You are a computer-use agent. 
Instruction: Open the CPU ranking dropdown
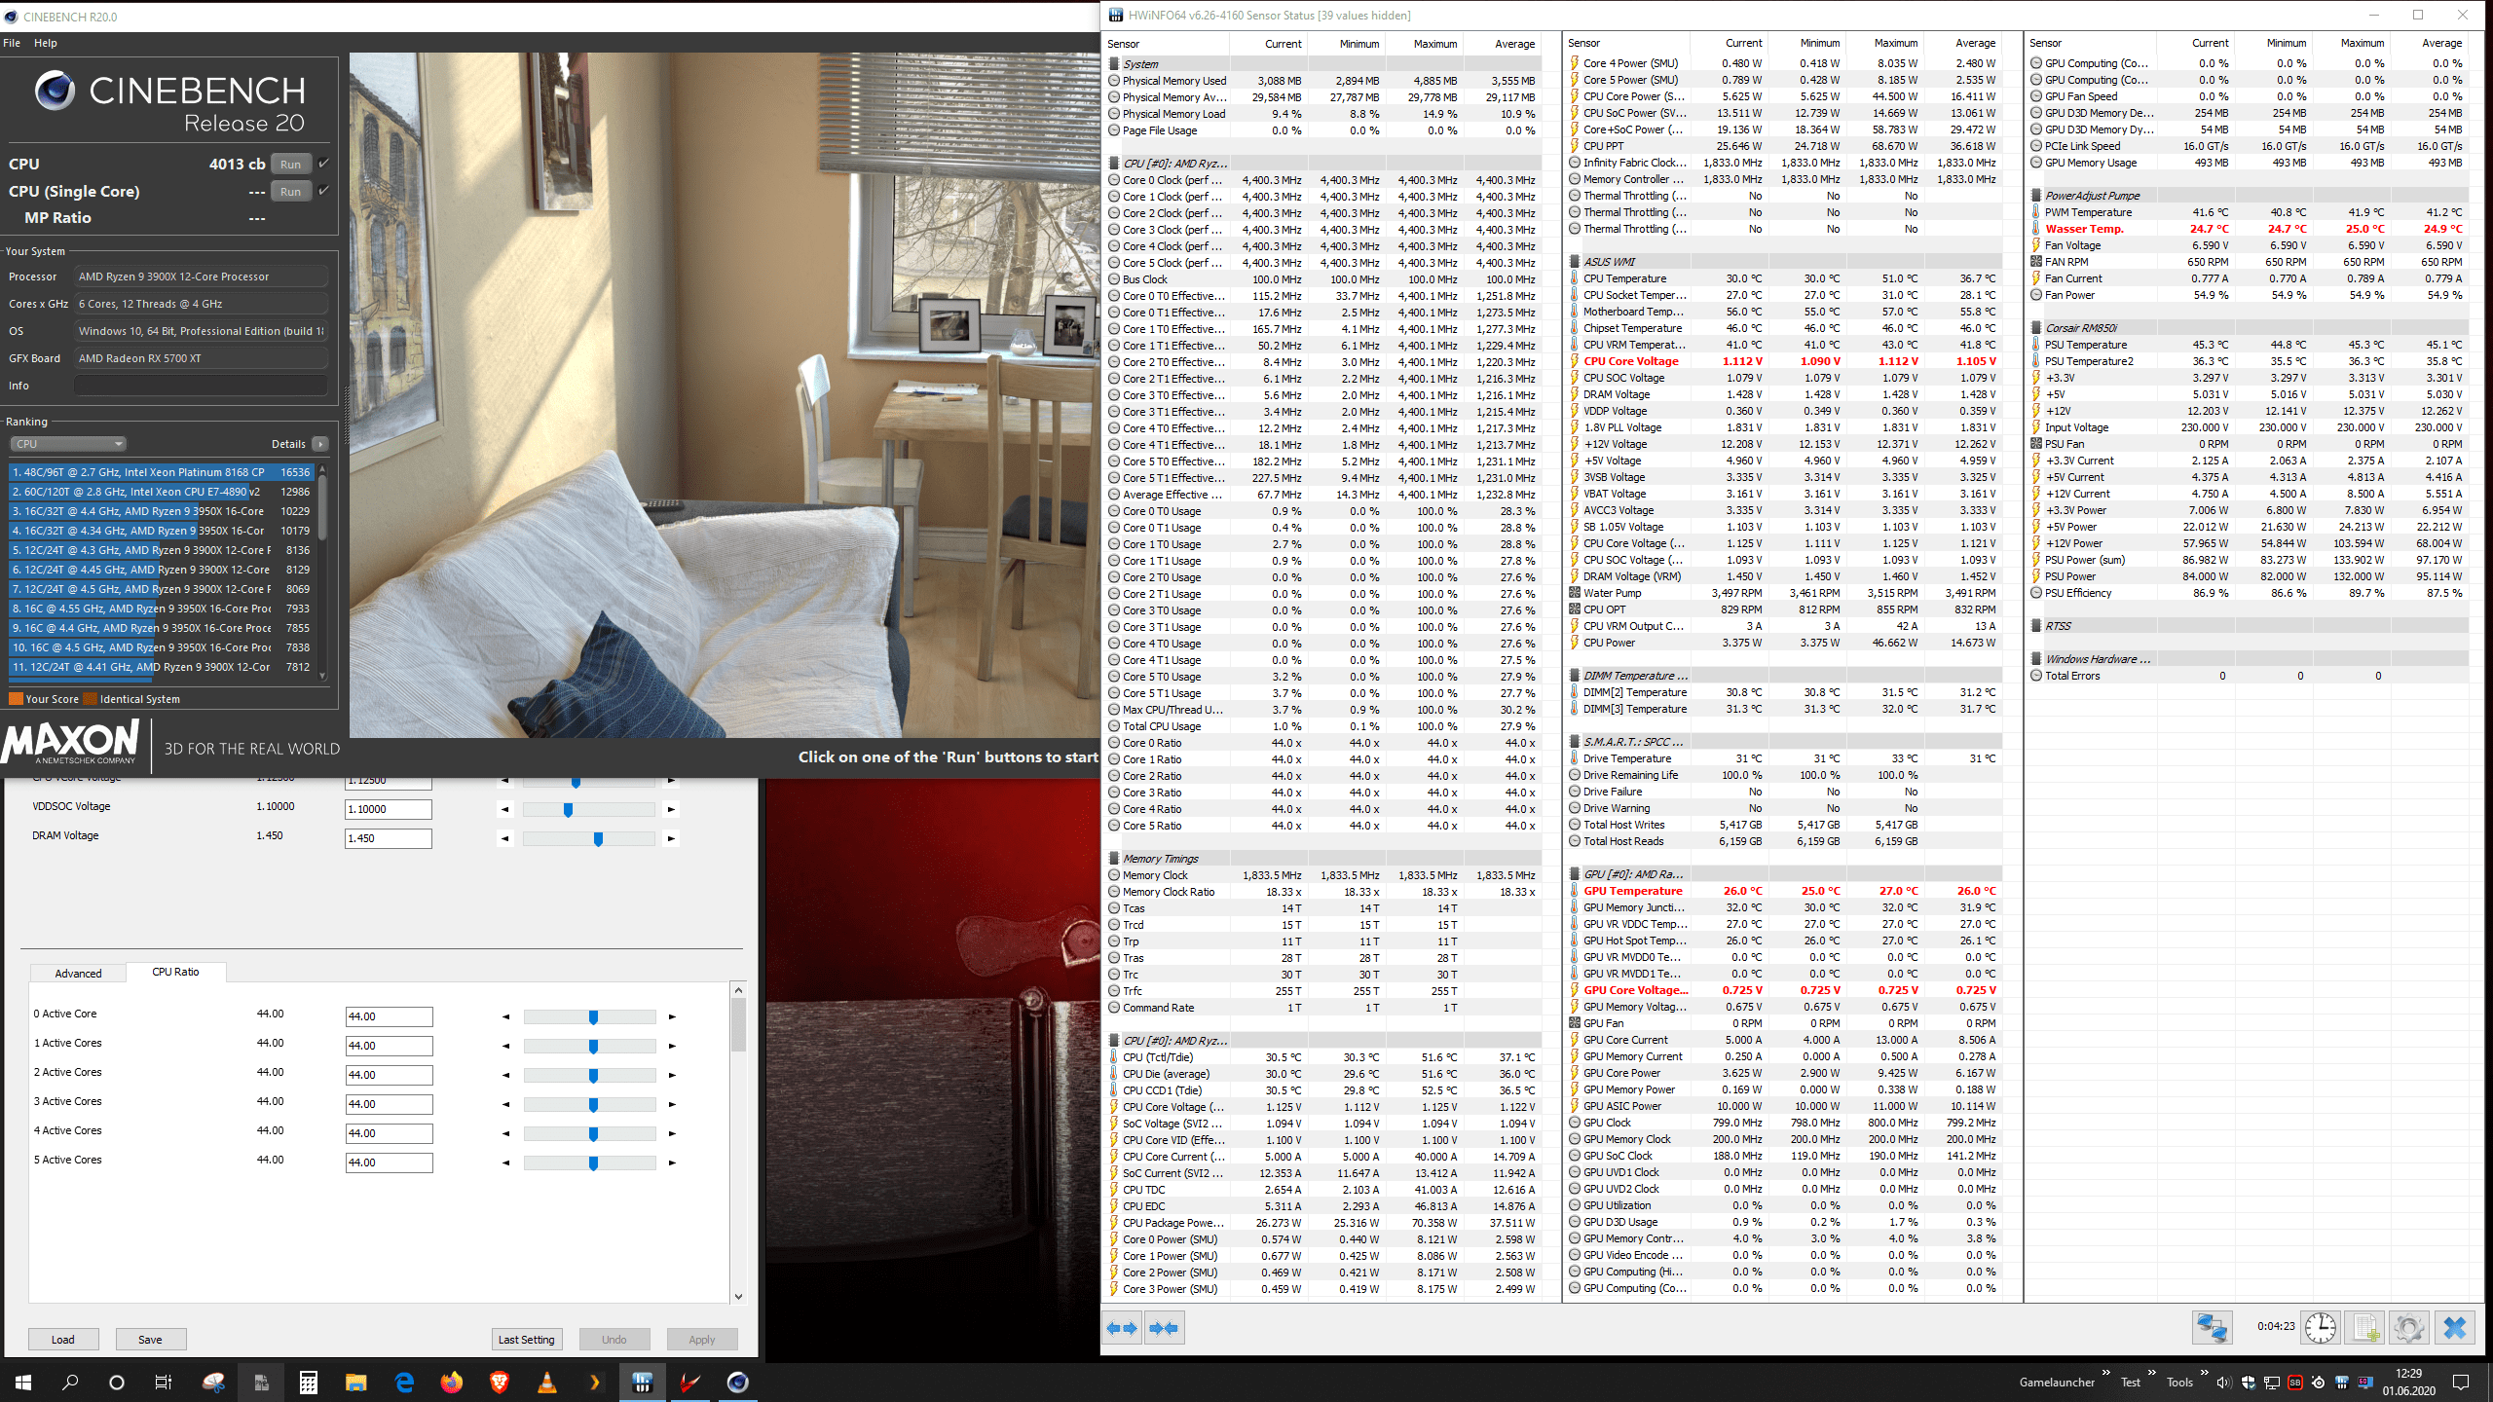pos(68,444)
